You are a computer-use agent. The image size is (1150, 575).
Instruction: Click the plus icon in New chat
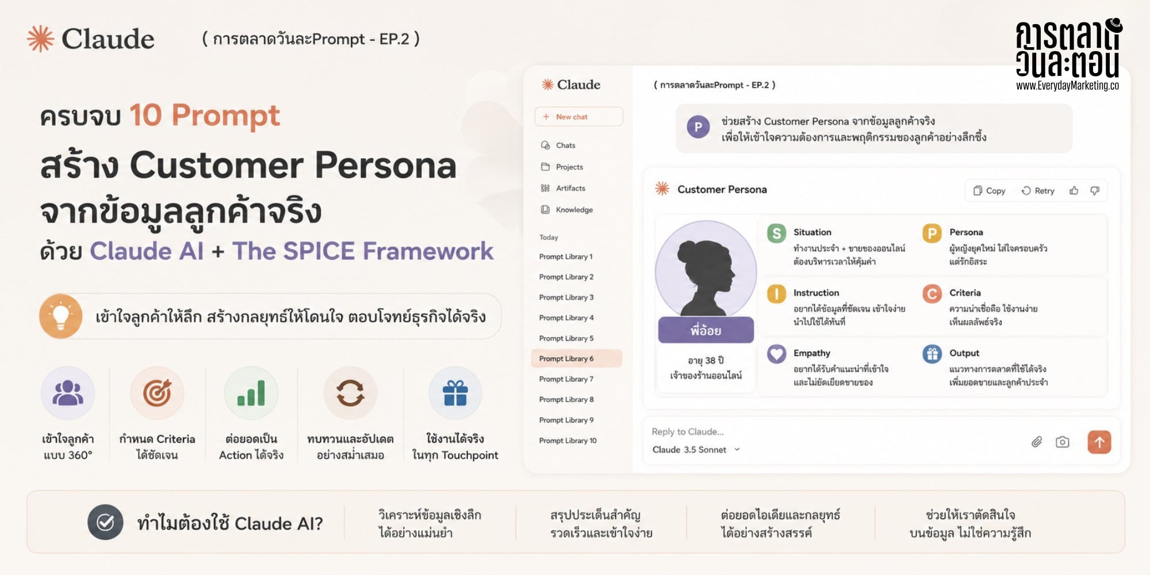point(546,117)
